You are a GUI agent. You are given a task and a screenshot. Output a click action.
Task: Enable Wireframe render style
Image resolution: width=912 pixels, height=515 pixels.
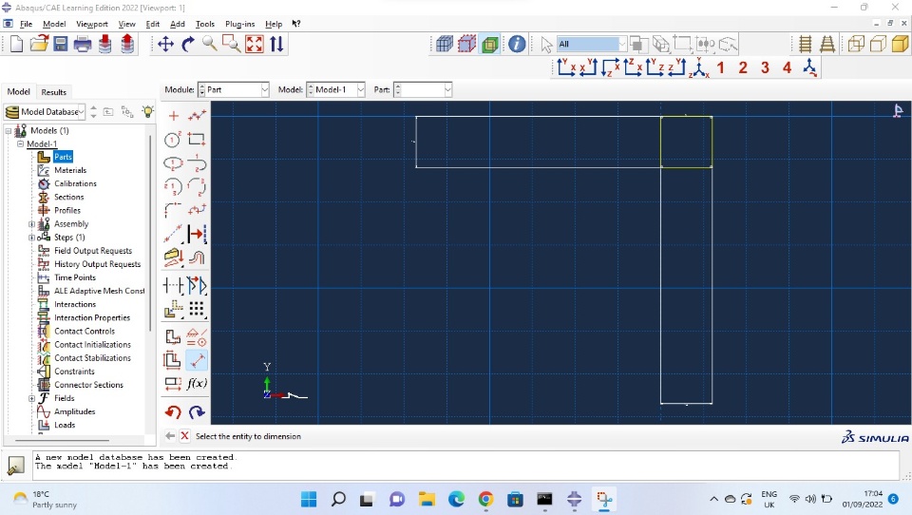pyautogui.click(x=856, y=45)
